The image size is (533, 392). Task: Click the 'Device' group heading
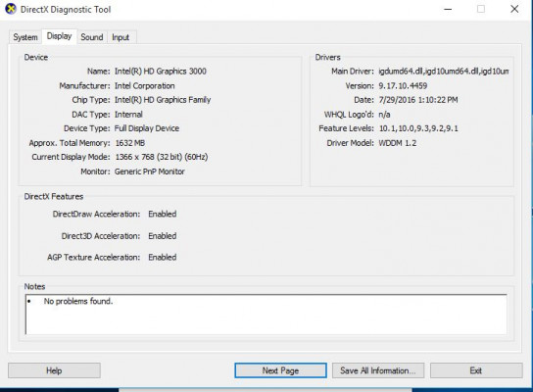coord(35,57)
